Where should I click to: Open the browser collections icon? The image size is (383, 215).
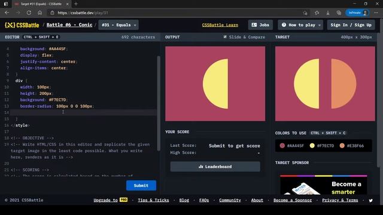click(339, 13)
